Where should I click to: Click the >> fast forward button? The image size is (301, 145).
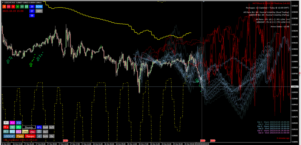tap(22, 7)
